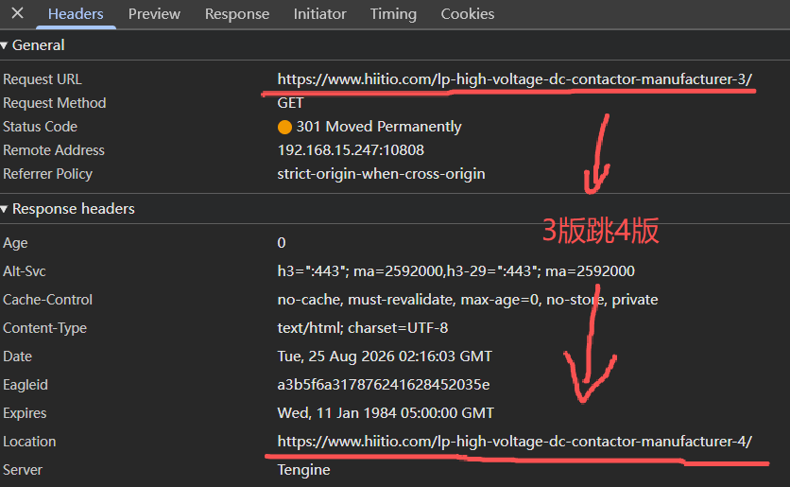Switch to the Headers tab
The height and width of the screenshot is (487, 790).
coord(76,14)
